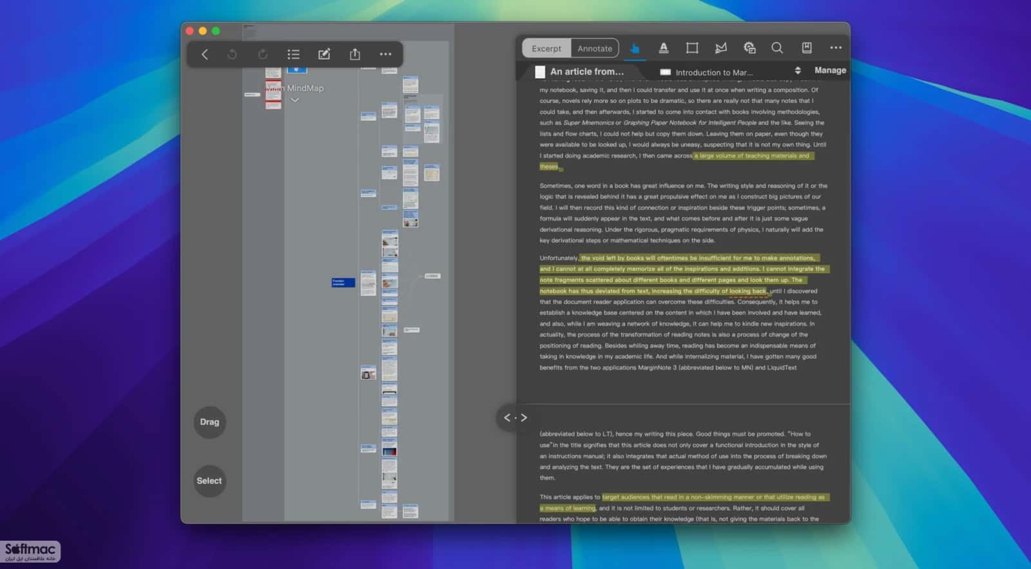Click the edit note pencil icon
Screen dimensions: 1031x569
(324, 55)
